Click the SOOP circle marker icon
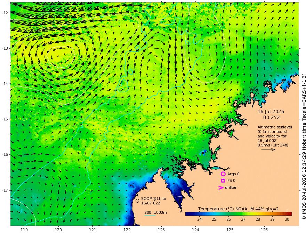This screenshot has width=306, height=236. coord(137,201)
